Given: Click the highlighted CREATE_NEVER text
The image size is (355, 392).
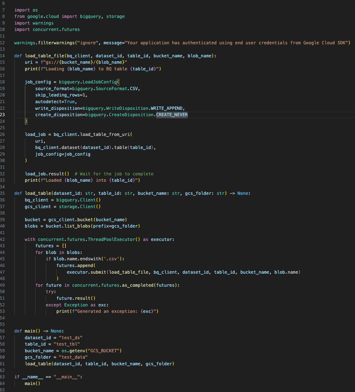Looking at the screenshot, I should (172, 115).
